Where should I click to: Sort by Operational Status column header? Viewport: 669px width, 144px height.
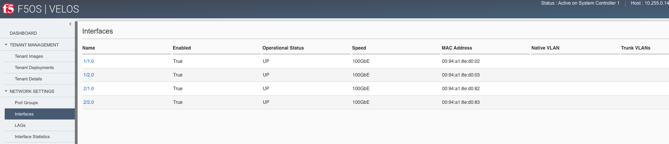[283, 48]
